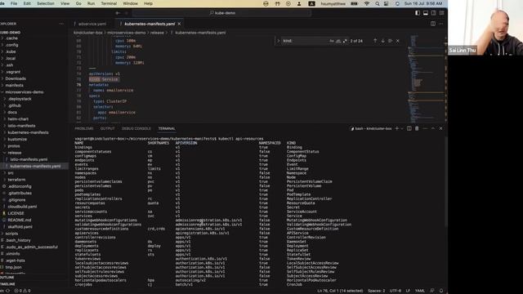Change Spaces: 2 indentation setting
The width and height of the screenshot is (523, 294).
click(376, 291)
